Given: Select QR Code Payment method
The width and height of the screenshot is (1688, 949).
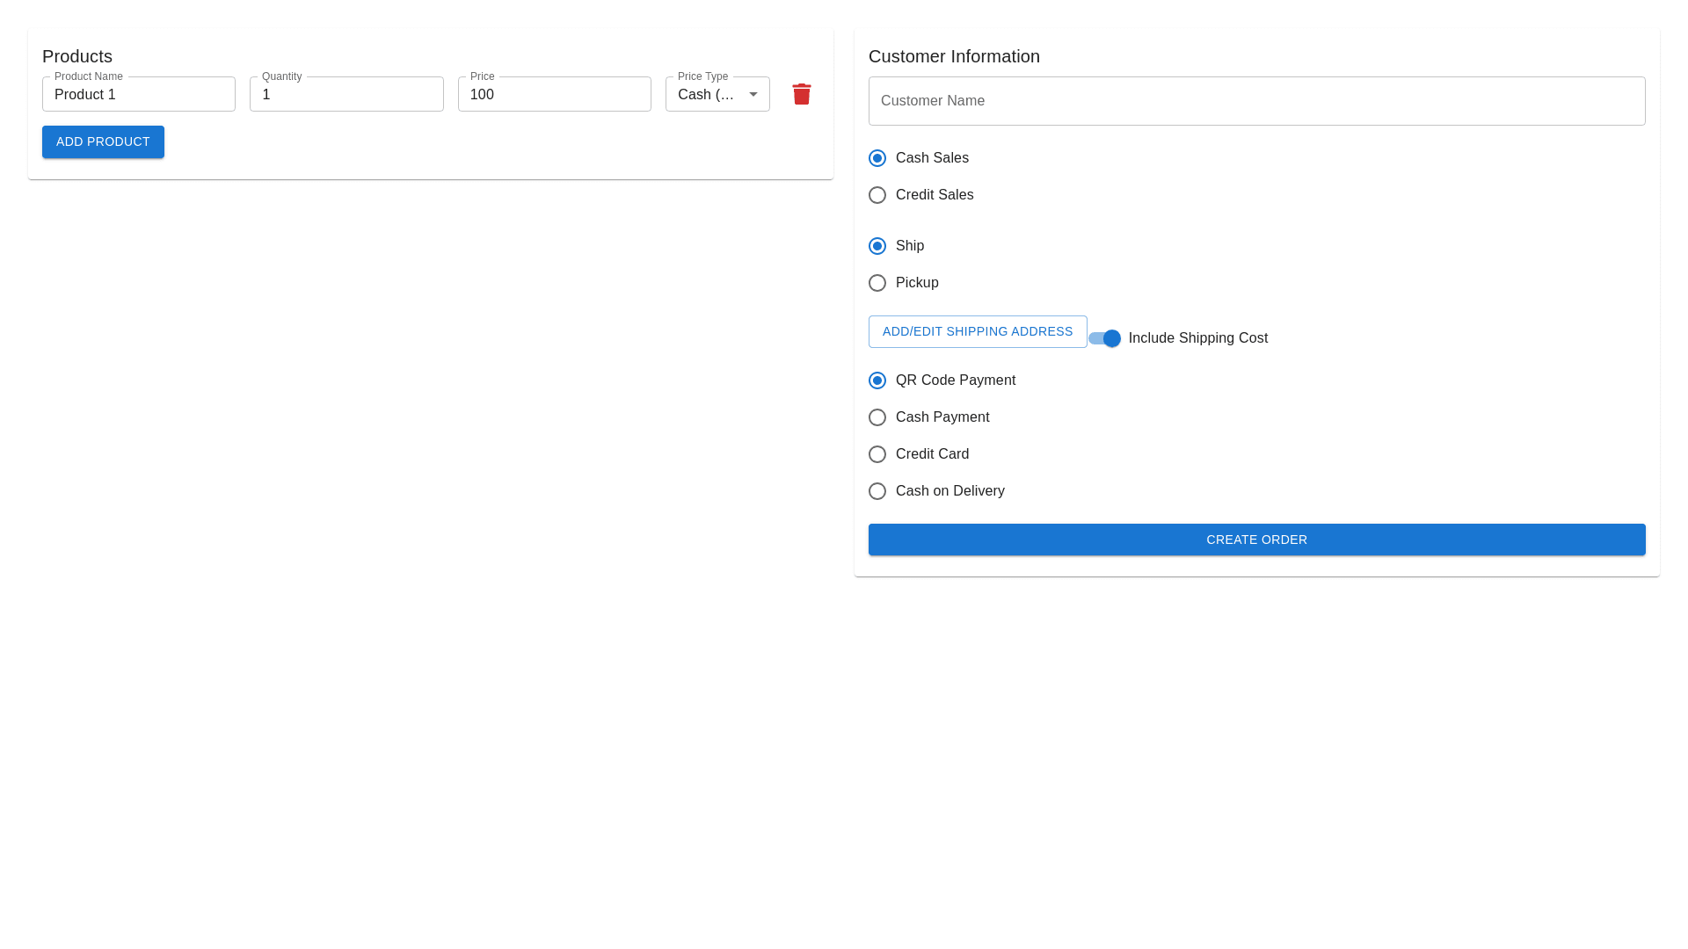Looking at the screenshot, I should click(877, 380).
